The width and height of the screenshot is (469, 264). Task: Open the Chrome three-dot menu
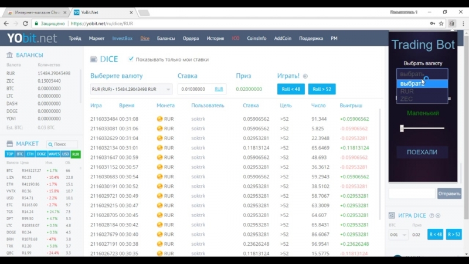coord(463,23)
